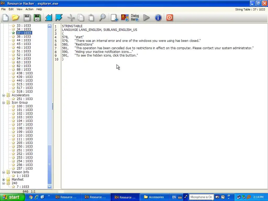Screen dimensions: 268x201
Task: Select string table 438 : 1033
Action: [25, 73]
